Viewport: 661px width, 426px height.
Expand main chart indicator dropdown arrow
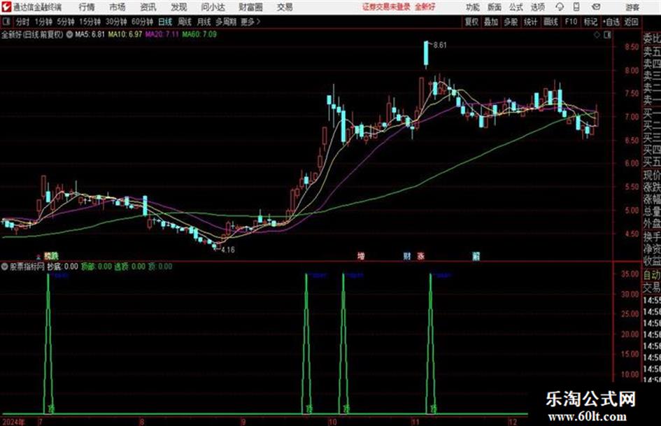click(69, 34)
